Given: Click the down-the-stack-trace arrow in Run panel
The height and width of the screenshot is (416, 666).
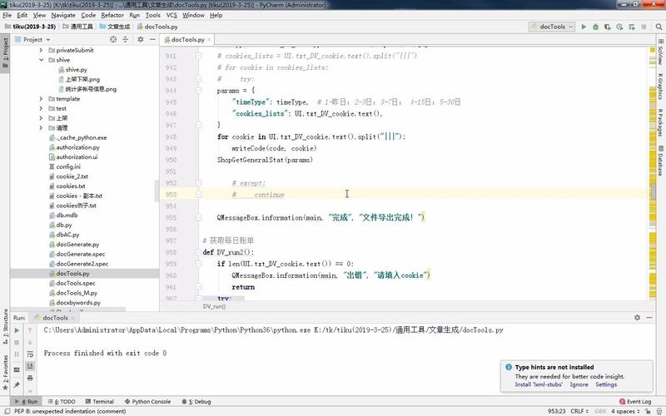Looking at the screenshot, I should (x=30, y=342).
